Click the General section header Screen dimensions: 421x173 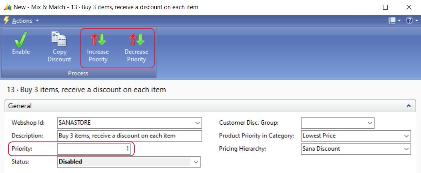(x=20, y=106)
